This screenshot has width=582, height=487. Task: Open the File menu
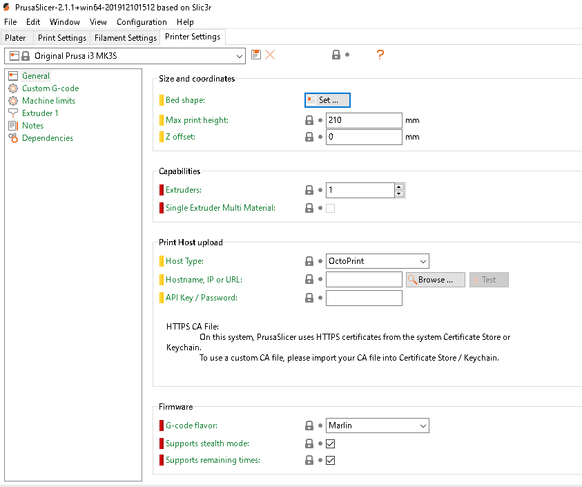pos(10,22)
